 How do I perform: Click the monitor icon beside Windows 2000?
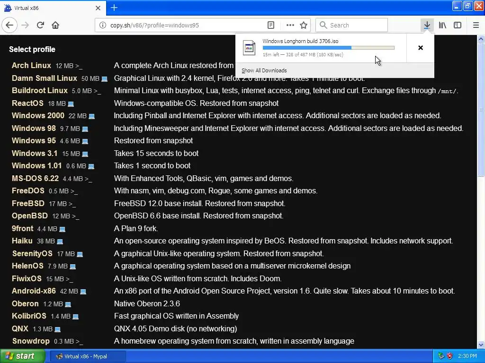[91, 116]
